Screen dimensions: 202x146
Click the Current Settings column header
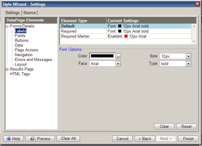pyautogui.click(x=151, y=21)
